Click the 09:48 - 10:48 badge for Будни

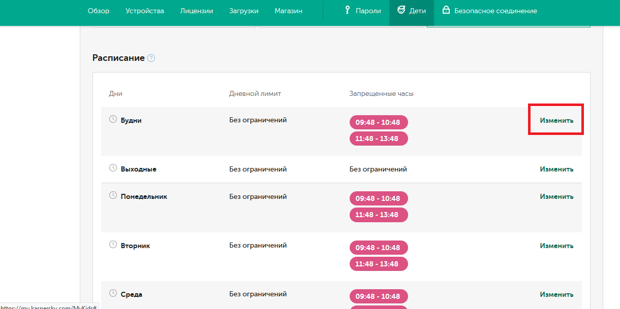click(379, 122)
